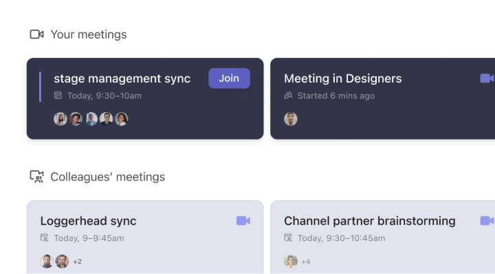Join the stage management sync meeting

click(229, 78)
